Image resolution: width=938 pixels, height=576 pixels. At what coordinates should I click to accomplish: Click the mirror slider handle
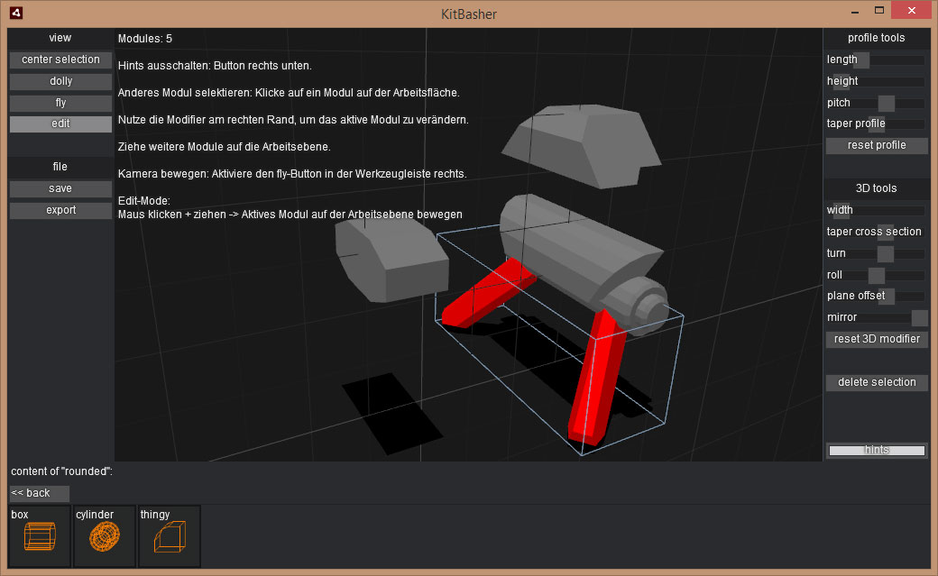919,317
